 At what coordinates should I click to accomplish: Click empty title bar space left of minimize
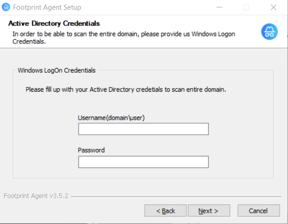tap(147, 7)
